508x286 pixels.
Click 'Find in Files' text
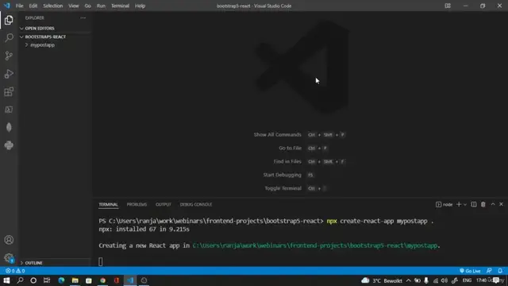coord(287,161)
